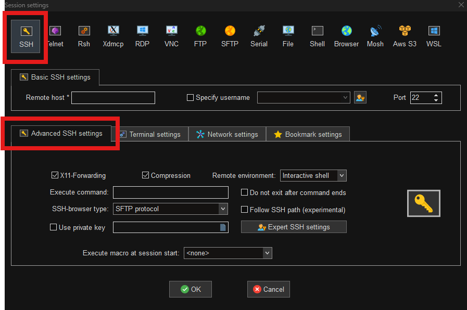The image size is (467, 310).
Task: Open Bookmark settings tab
Action: (x=308, y=135)
